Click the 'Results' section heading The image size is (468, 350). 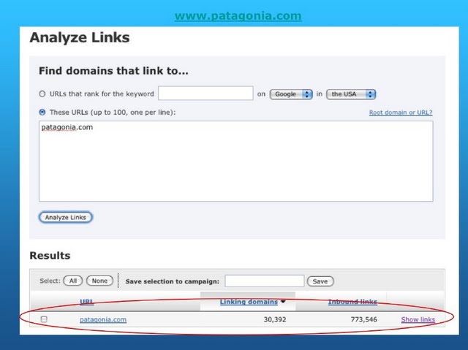(x=50, y=256)
